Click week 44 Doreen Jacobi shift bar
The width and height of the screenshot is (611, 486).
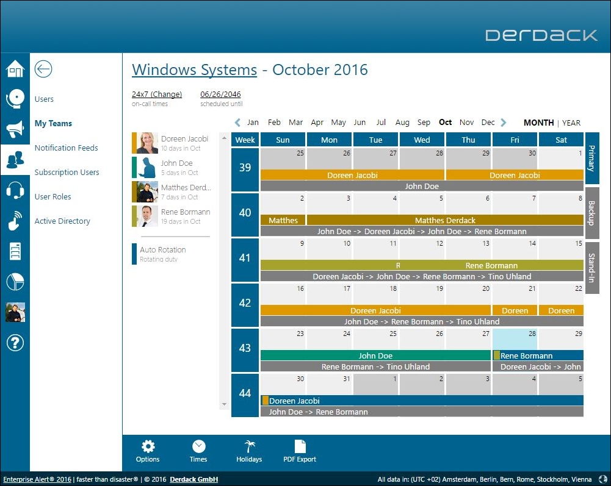pos(422,401)
